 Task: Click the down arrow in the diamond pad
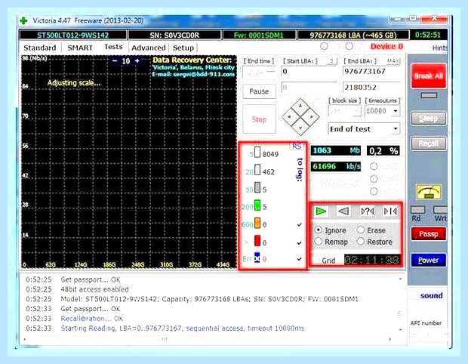pyautogui.click(x=300, y=128)
